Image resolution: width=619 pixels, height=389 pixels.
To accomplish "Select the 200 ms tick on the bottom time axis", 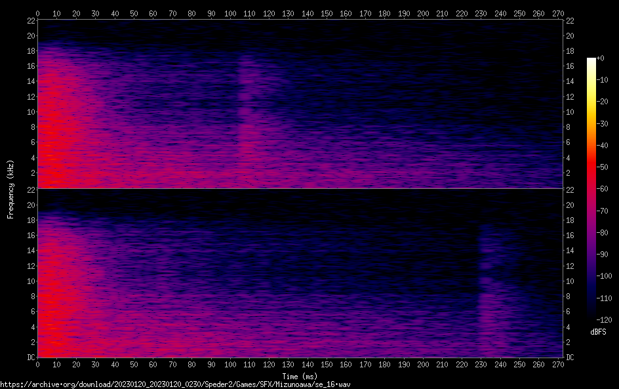I will pyautogui.click(x=424, y=364).
